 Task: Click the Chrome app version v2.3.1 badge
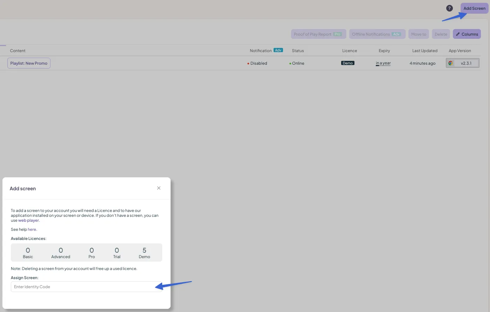click(x=462, y=63)
